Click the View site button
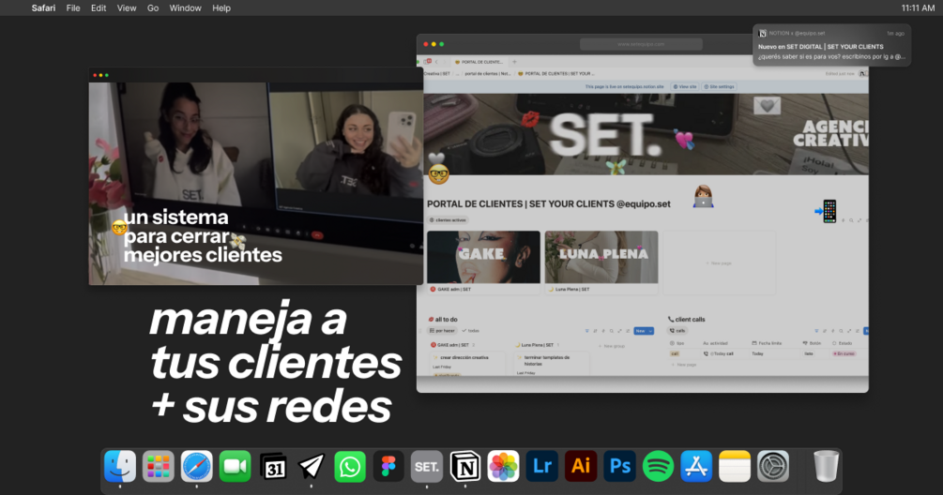Viewport: 943px width, 495px height. [x=685, y=86]
